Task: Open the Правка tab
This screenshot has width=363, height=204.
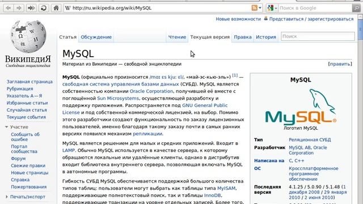Action: (x=243, y=37)
